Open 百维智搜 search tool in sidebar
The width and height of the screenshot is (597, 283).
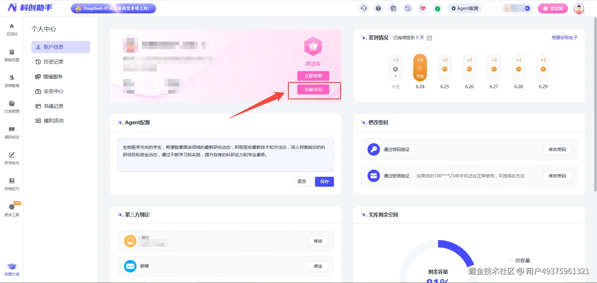point(12,81)
